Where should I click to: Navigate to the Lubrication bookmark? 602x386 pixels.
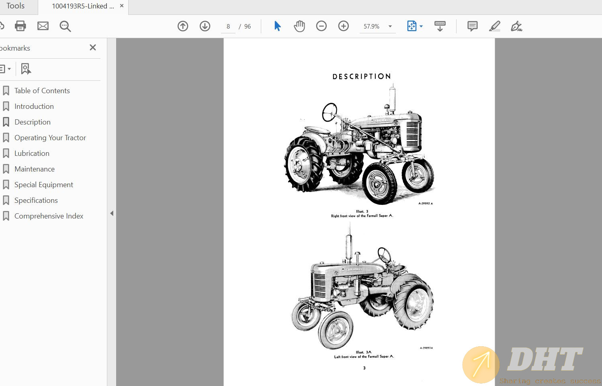(x=32, y=153)
